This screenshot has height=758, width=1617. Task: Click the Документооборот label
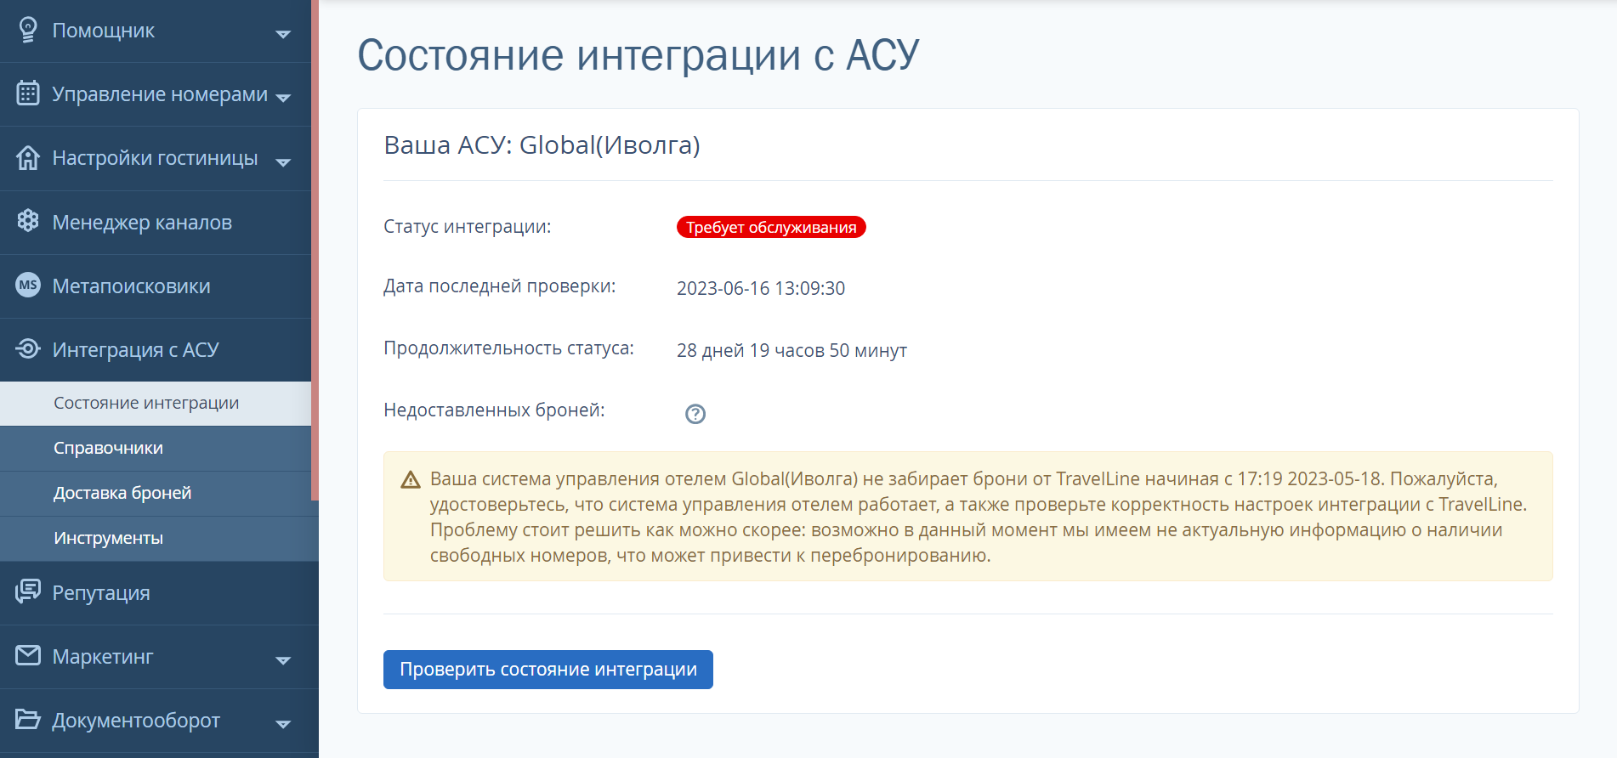coord(136,721)
